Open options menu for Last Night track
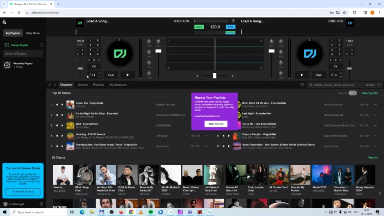Image resolution: width=384 pixels, height=216 pixels. (x=375, y=115)
